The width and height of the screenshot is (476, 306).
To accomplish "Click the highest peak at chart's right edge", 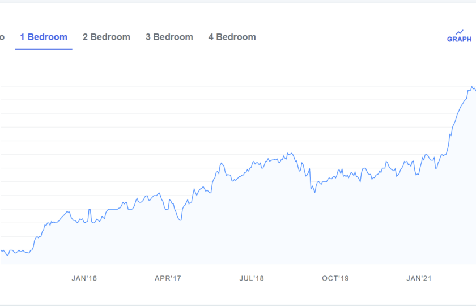I will coord(472,87).
